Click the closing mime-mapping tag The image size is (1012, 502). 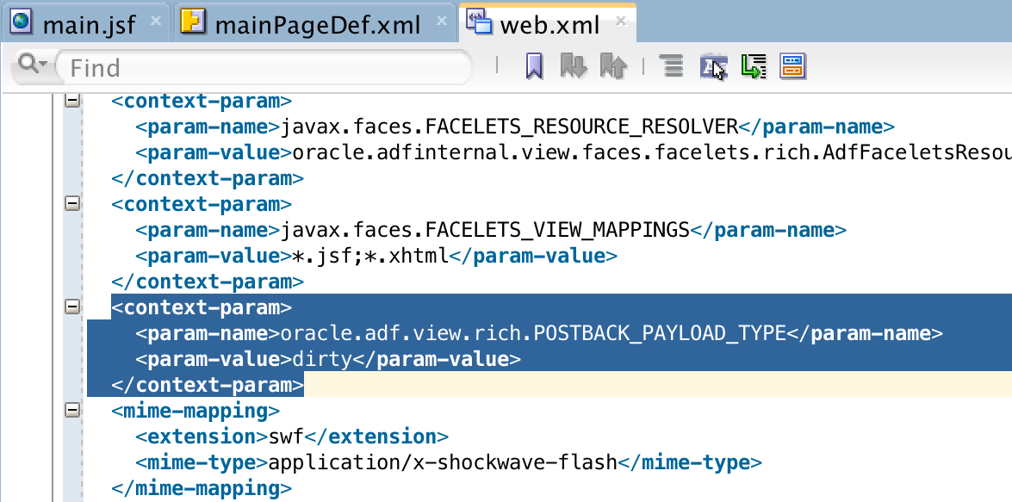202,488
